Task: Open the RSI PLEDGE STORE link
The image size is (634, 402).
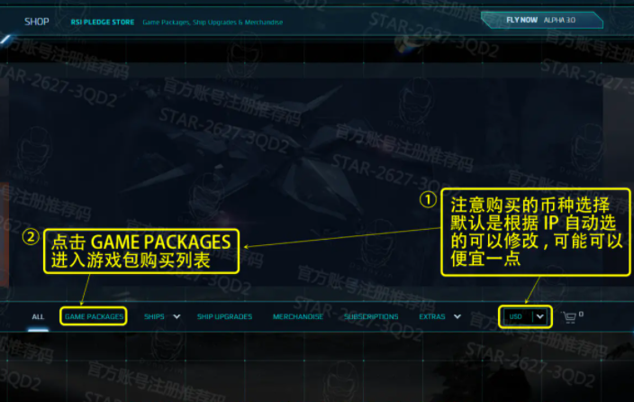Action: [x=103, y=23]
